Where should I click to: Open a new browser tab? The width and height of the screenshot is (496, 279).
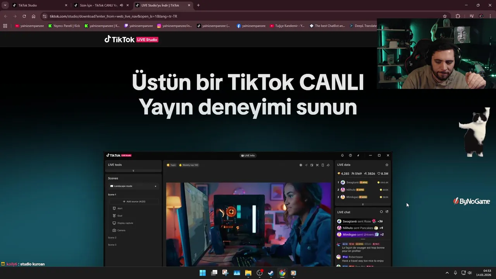(198, 5)
